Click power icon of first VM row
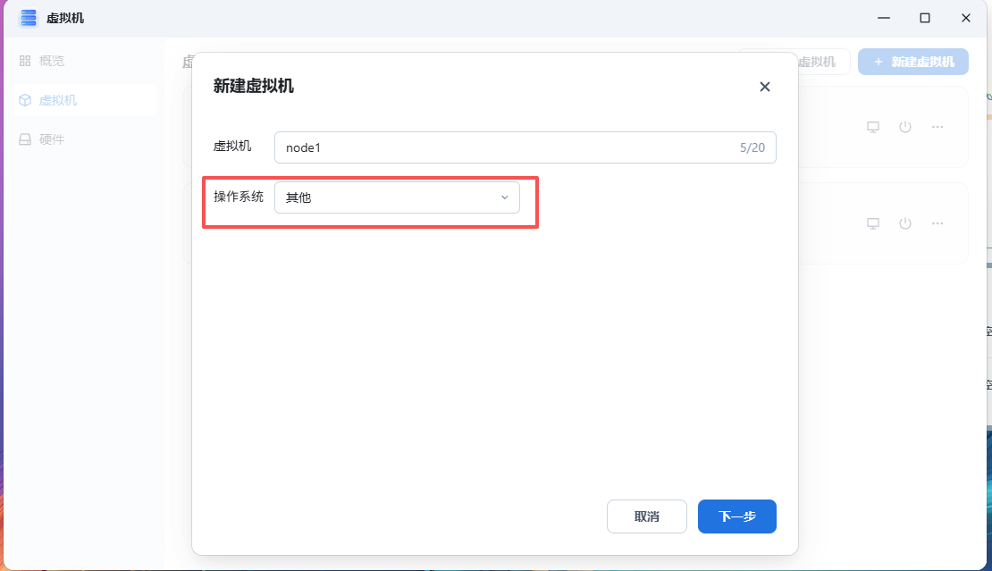 [904, 127]
